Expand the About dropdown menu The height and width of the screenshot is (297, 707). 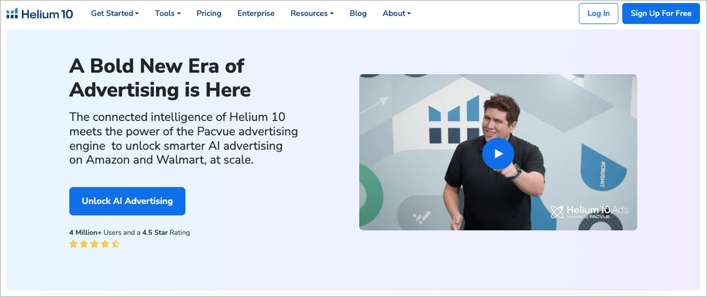tap(397, 14)
